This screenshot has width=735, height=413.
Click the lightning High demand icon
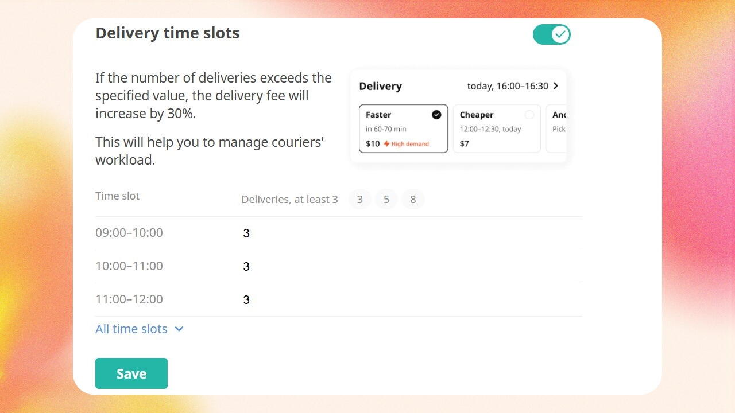pos(386,143)
